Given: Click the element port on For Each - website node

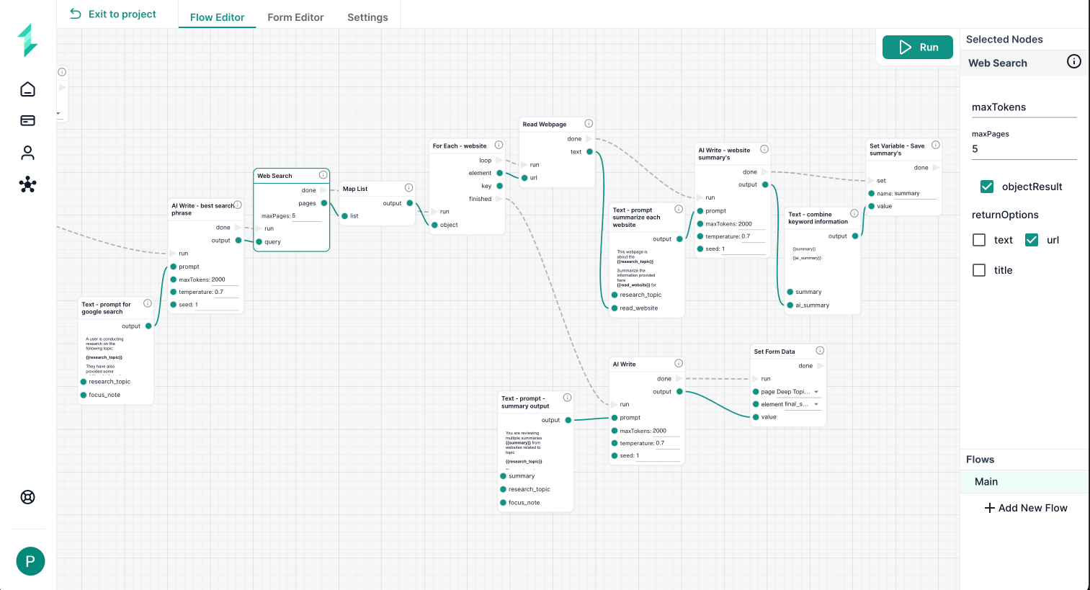Looking at the screenshot, I should (500, 173).
